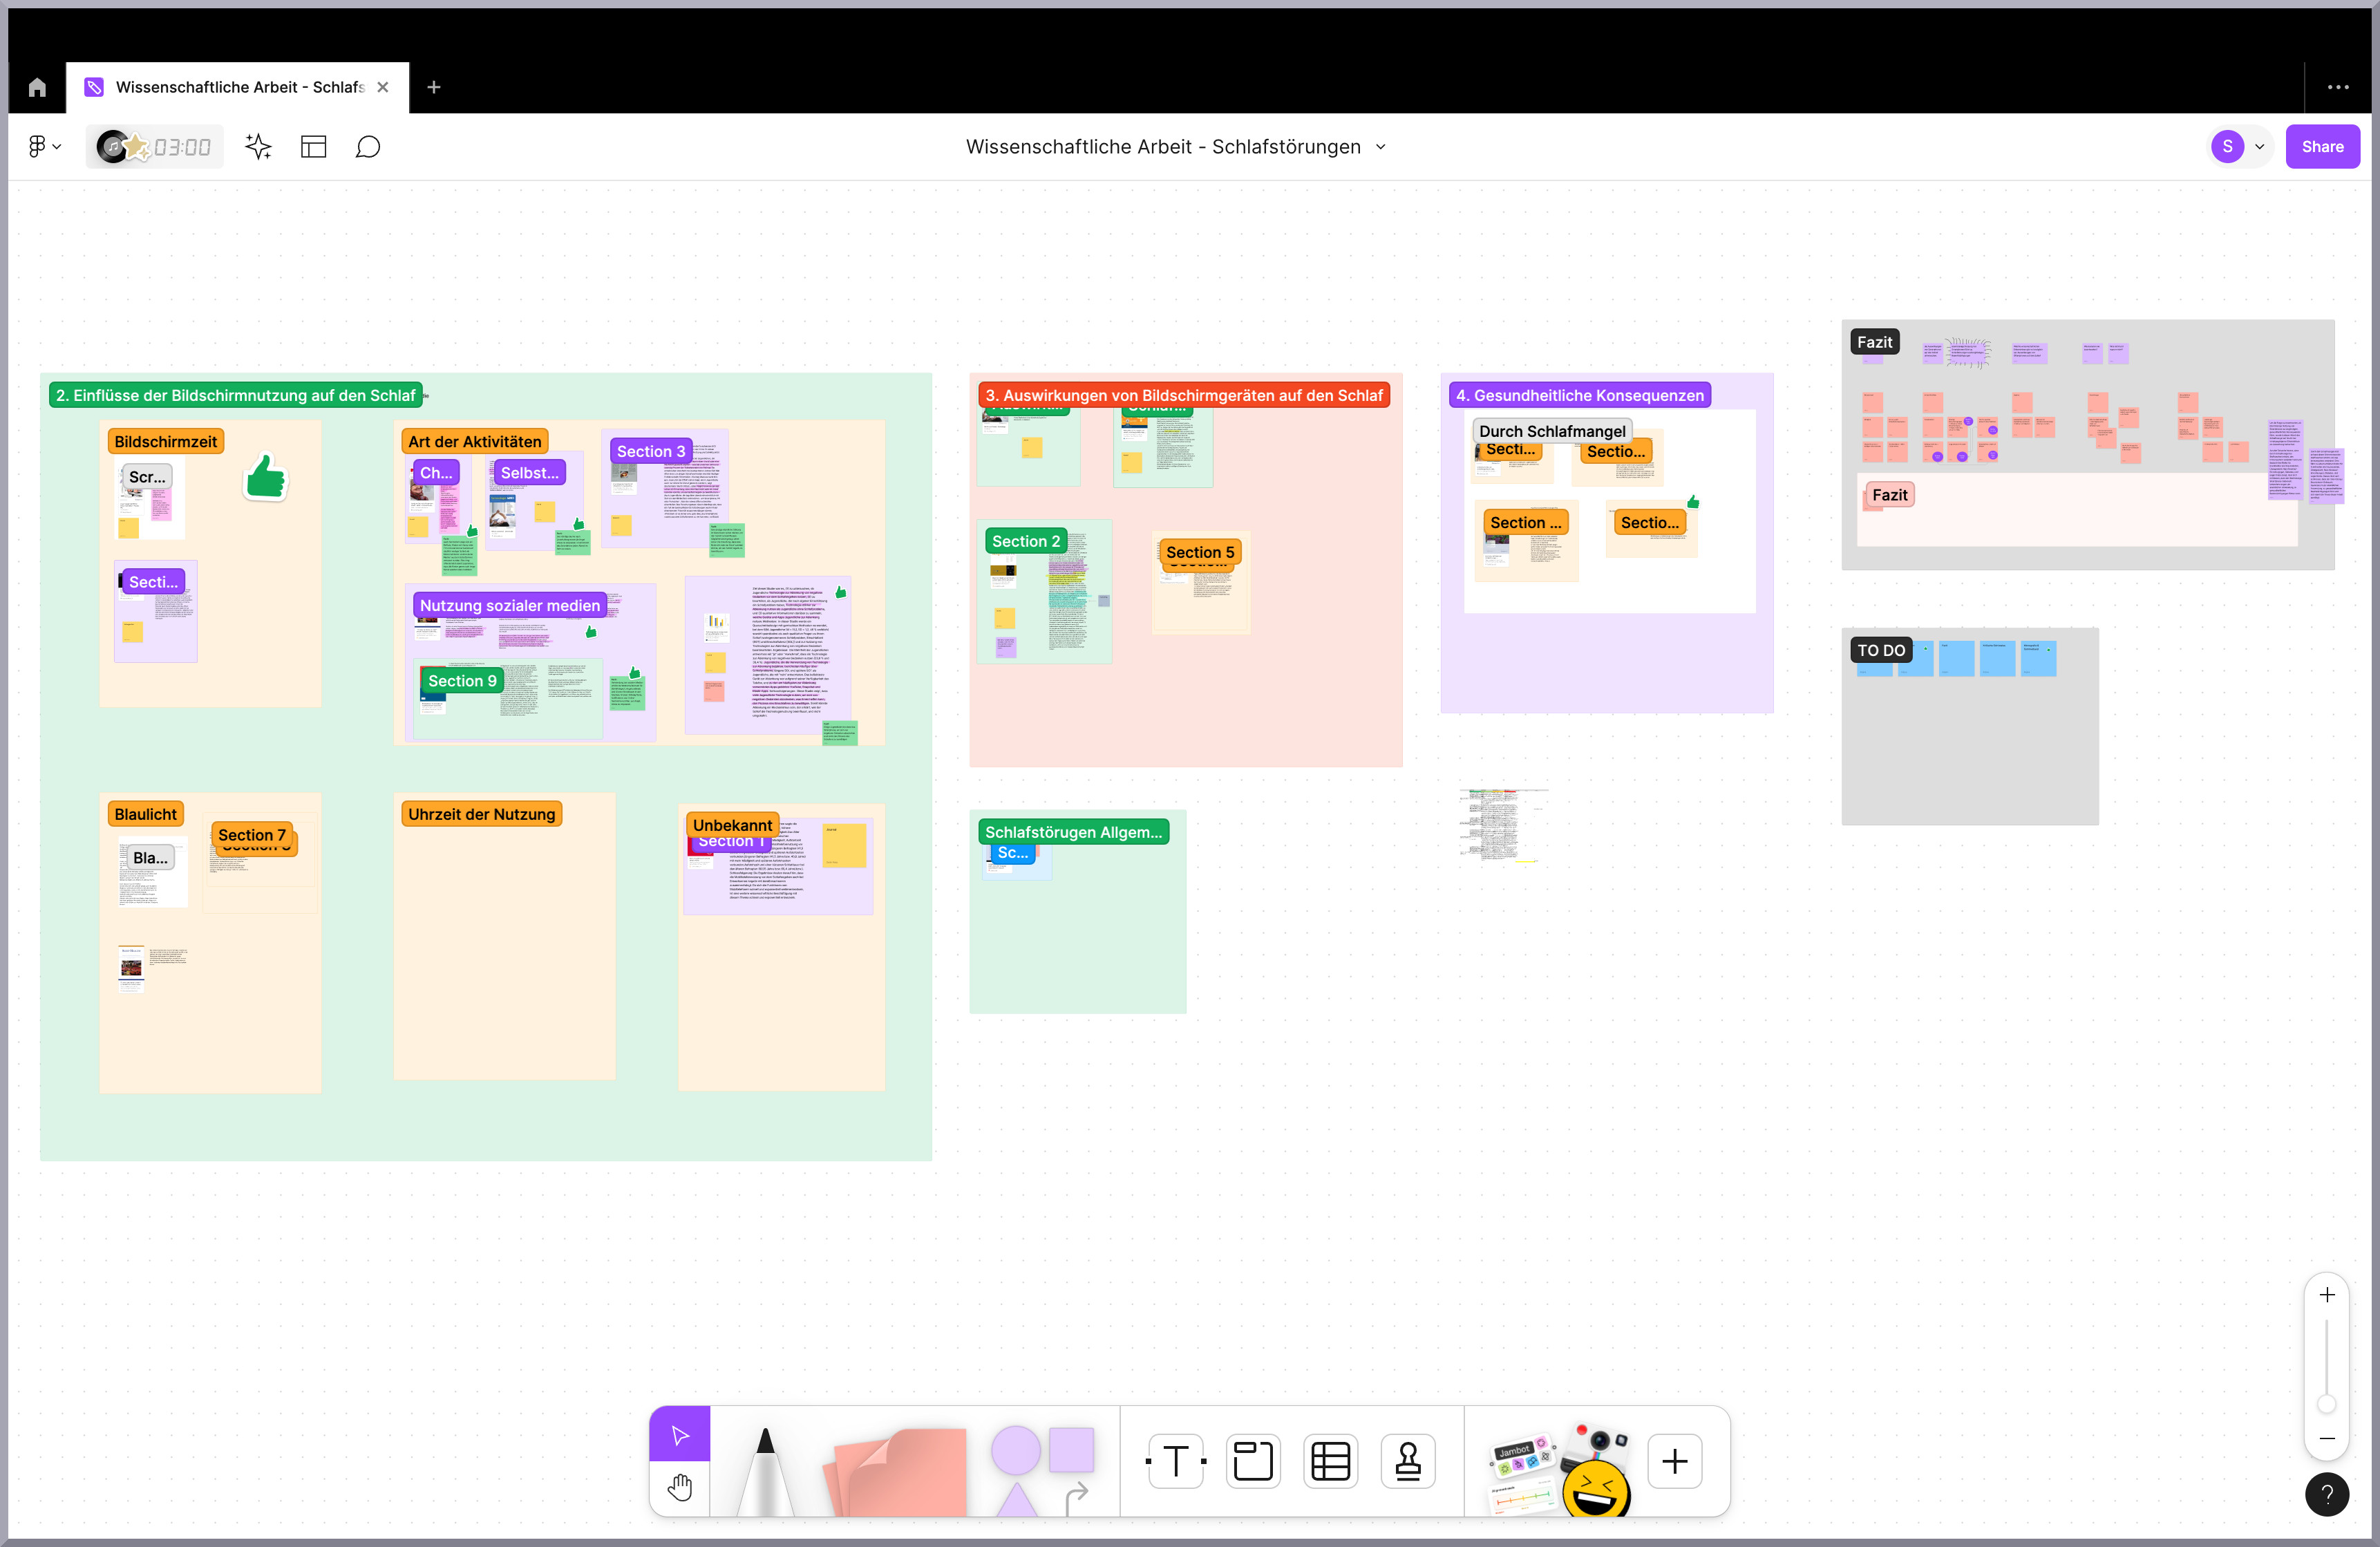Open the templates layout icon
2380x1547 pixels.
[314, 147]
